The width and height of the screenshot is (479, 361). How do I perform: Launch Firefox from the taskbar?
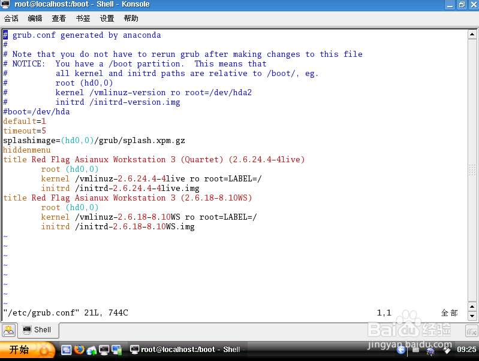[x=79, y=350]
